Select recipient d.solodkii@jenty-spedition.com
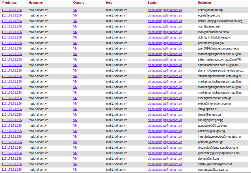This screenshot has height=173, width=251. 218,147
